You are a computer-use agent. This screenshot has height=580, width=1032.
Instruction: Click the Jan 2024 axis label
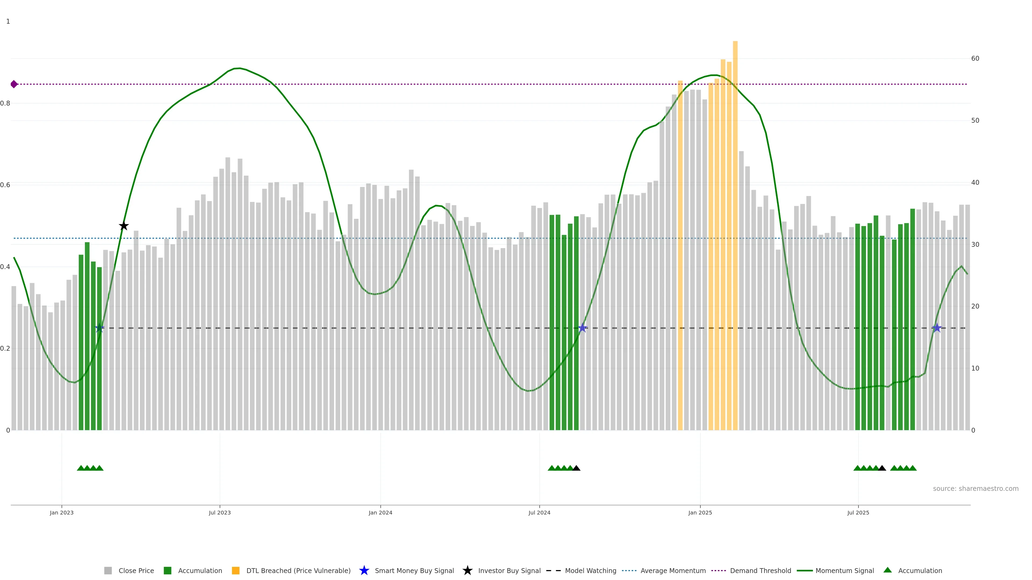coord(380,512)
